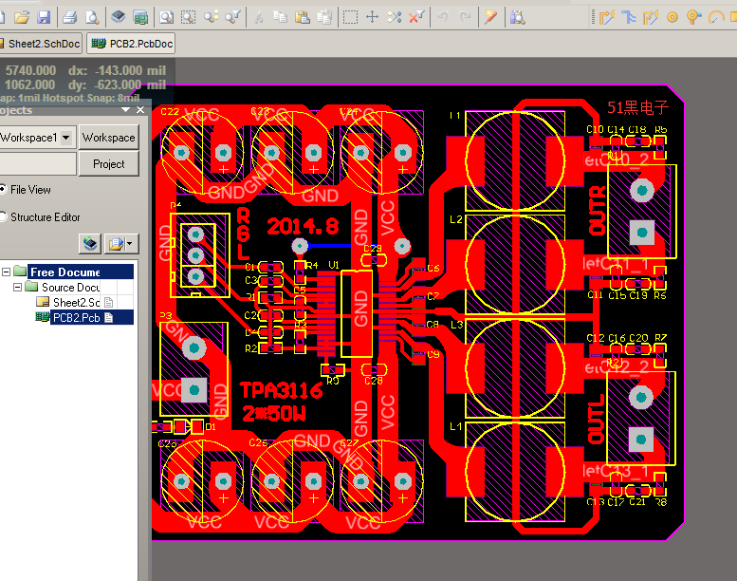Select the Structure Editor radio button
Screen dimensions: 737x581
click(x=3, y=216)
